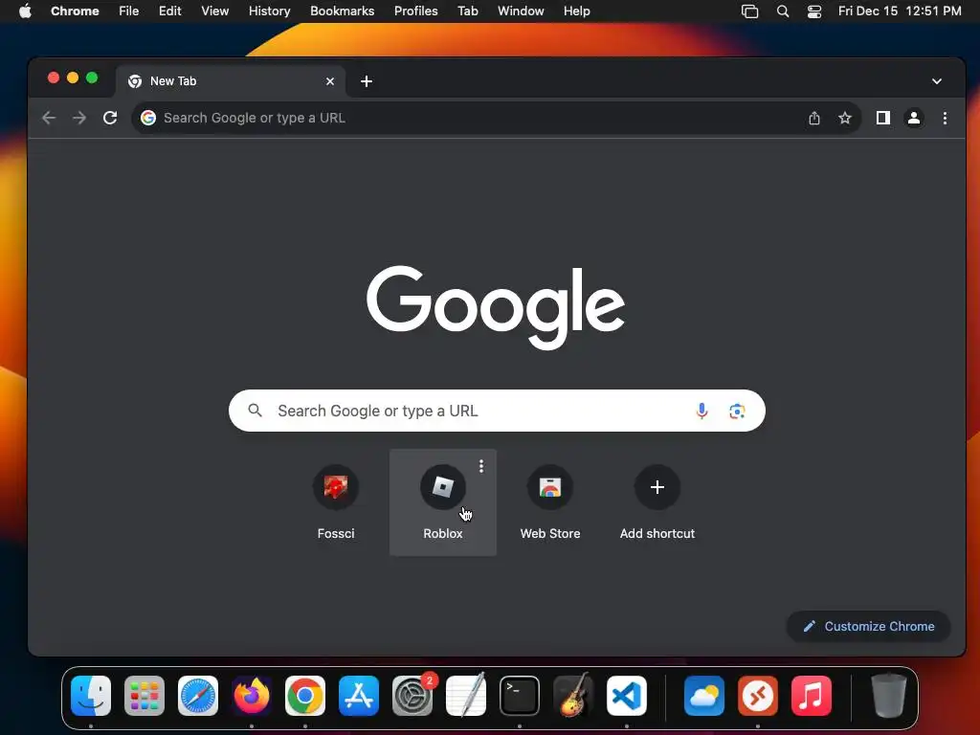Open Visual Studio Code from the Dock
Screen dimensions: 980x735
click(627, 696)
